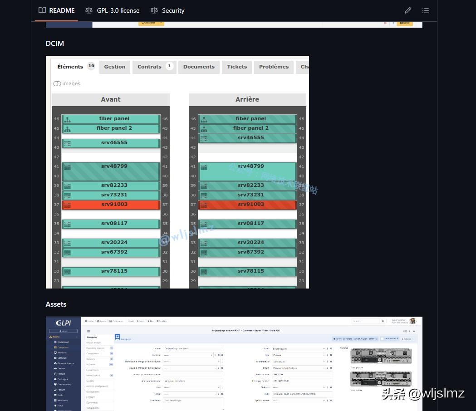Select the Contrats tab in DCIM
The width and height of the screenshot is (476, 411).
point(149,67)
